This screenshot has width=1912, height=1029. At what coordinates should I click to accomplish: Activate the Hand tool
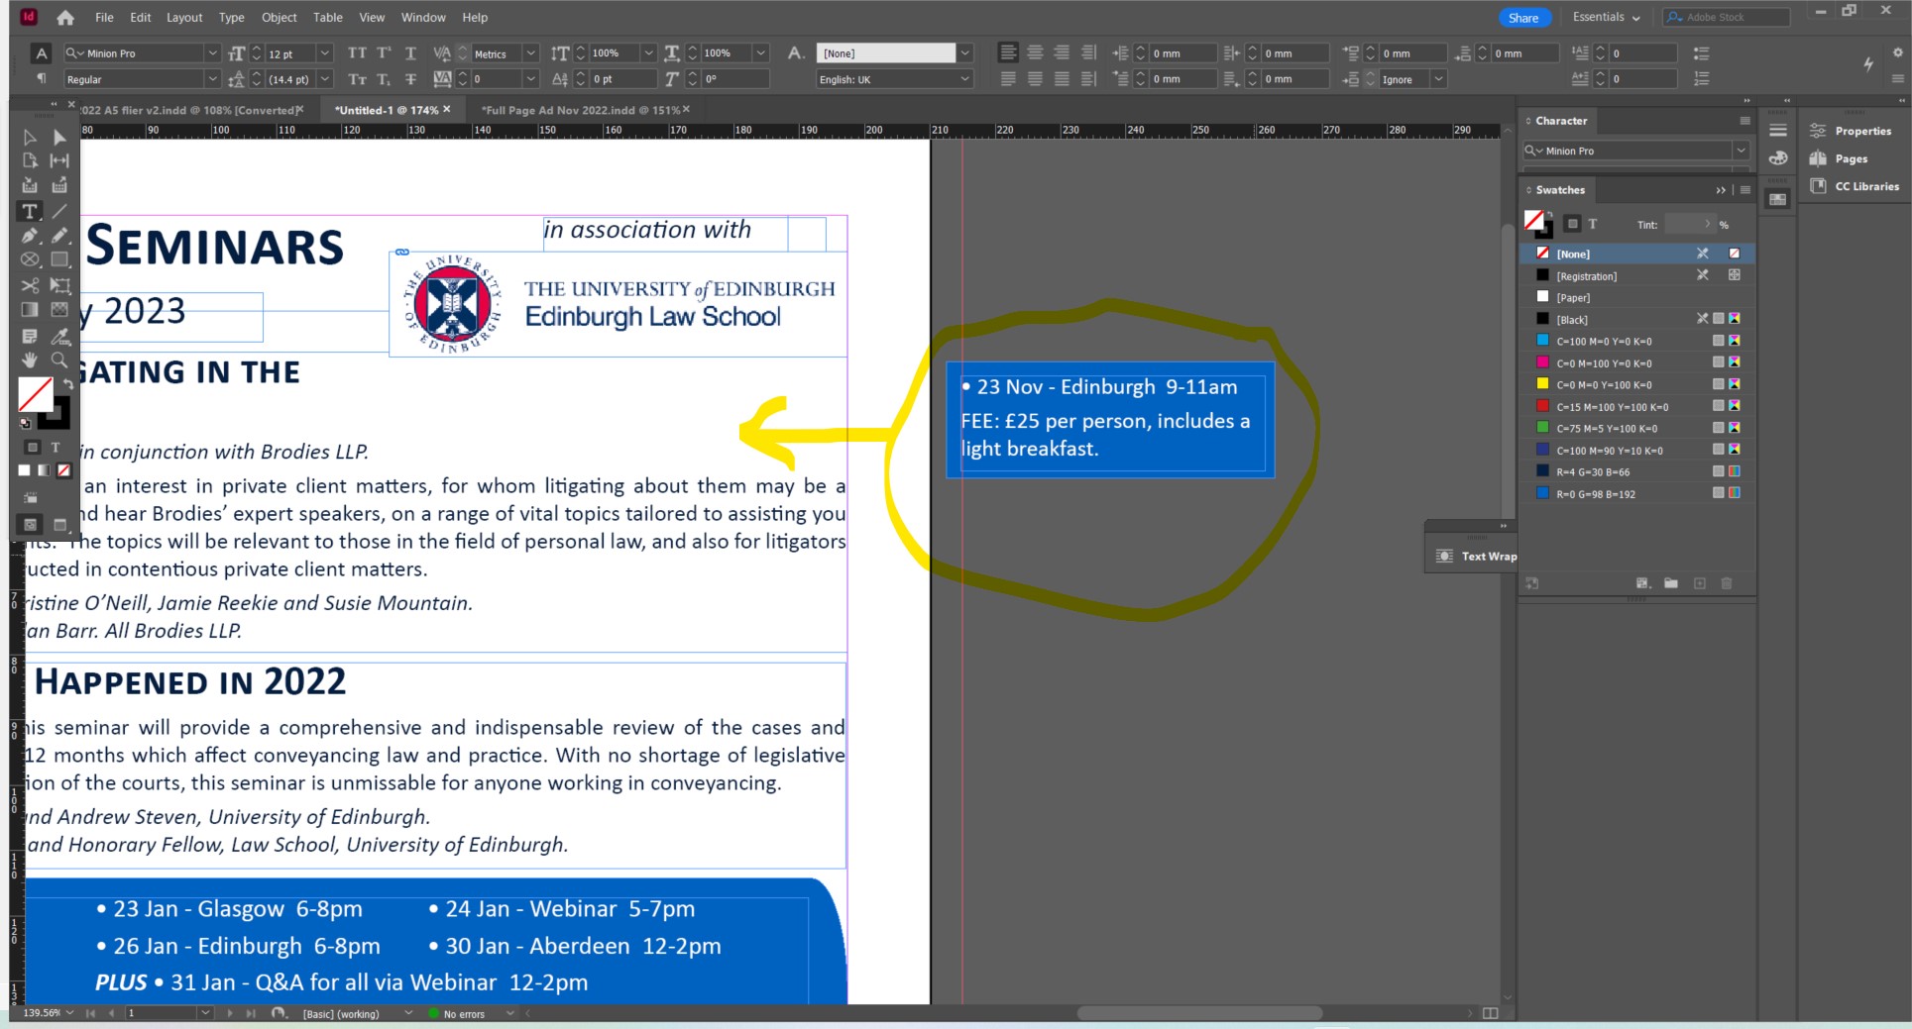30,360
